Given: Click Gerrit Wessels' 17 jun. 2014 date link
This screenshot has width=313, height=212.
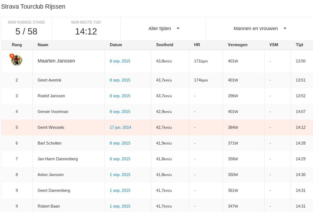Looking at the screenshot, I should pos(120,127).
